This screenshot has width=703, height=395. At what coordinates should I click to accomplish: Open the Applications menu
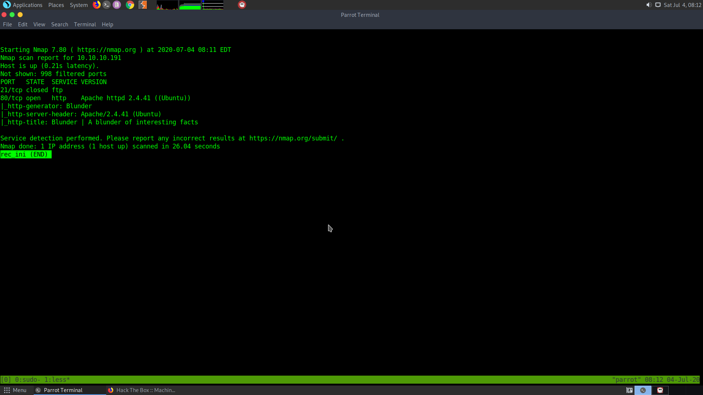tap(23, 5)
